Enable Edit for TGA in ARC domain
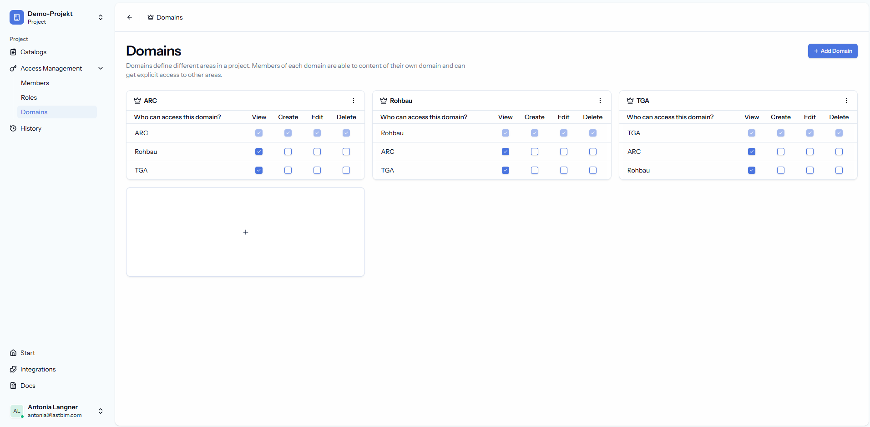Viewport: 870px width, 427px height. pyautogui.click(x=317, y=170)
